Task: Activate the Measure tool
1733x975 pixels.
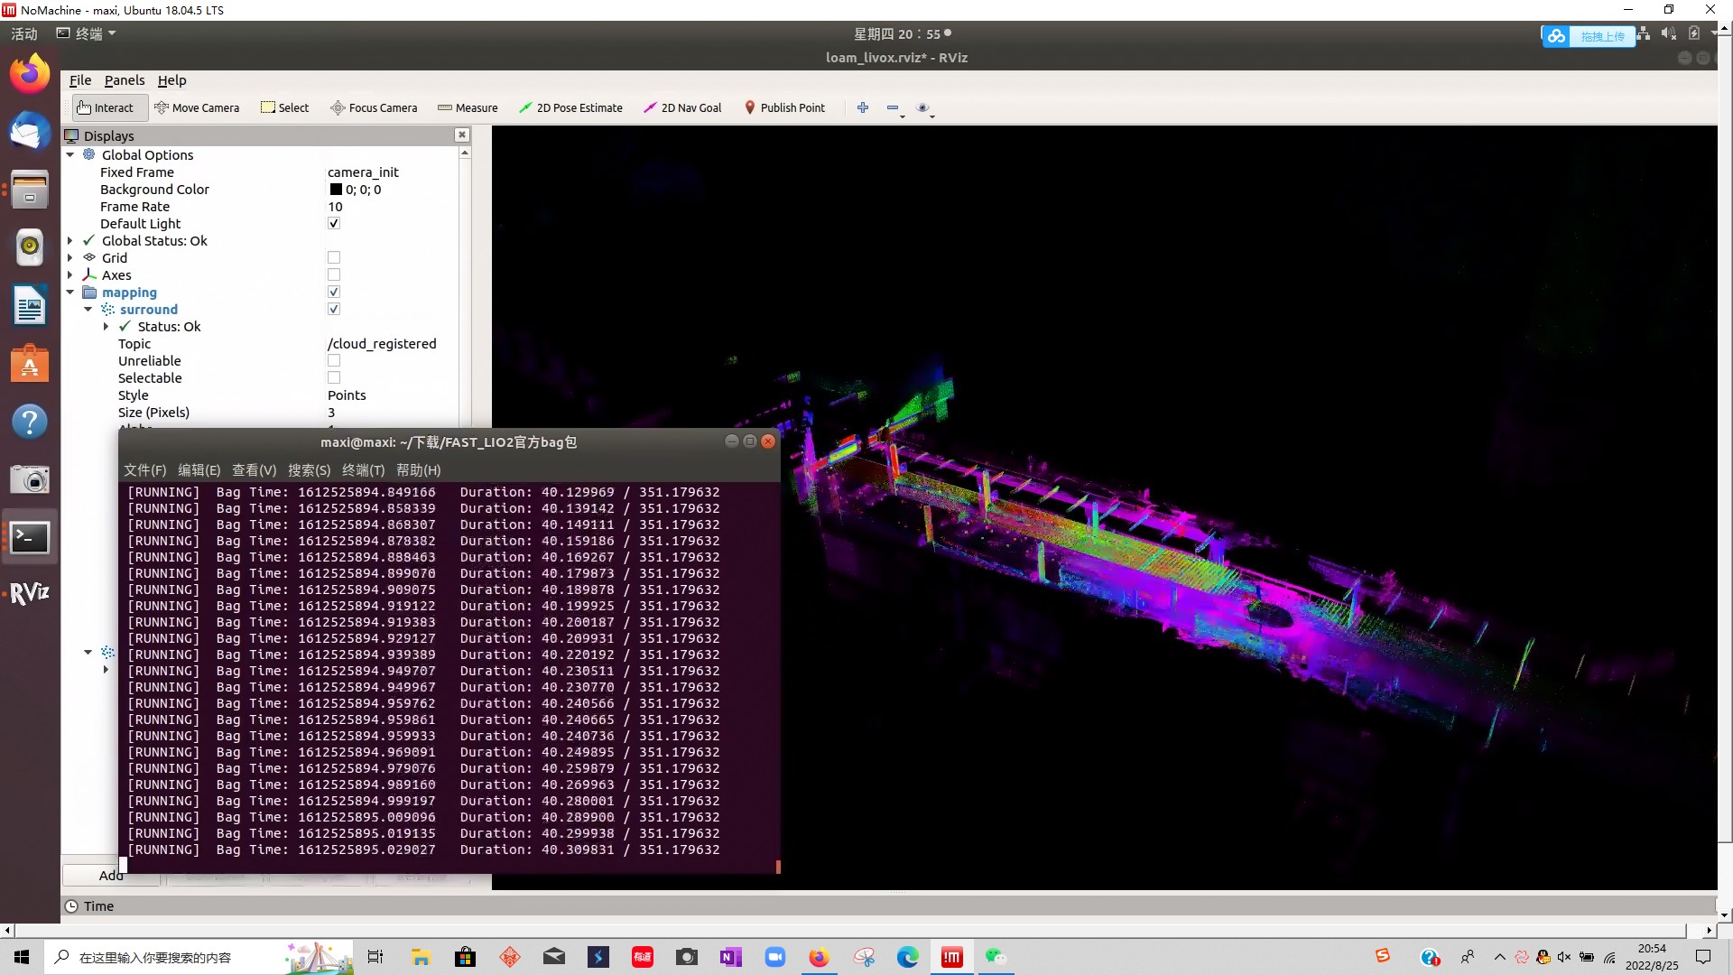Action: [x=468, y=107]
